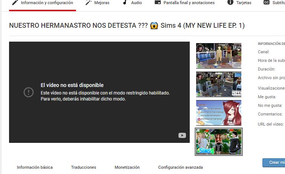Click the magic wand Mejoras icon
This screenshot has height=174, width=285.
tap(88, 3)
